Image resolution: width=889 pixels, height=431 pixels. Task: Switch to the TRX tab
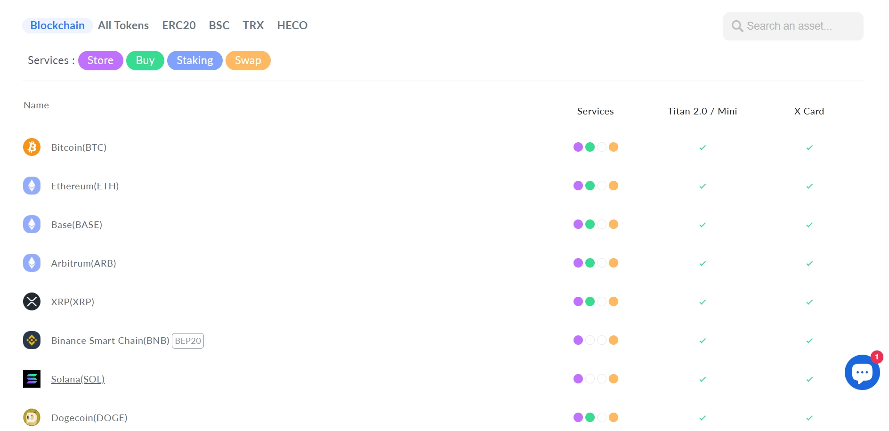253,25
